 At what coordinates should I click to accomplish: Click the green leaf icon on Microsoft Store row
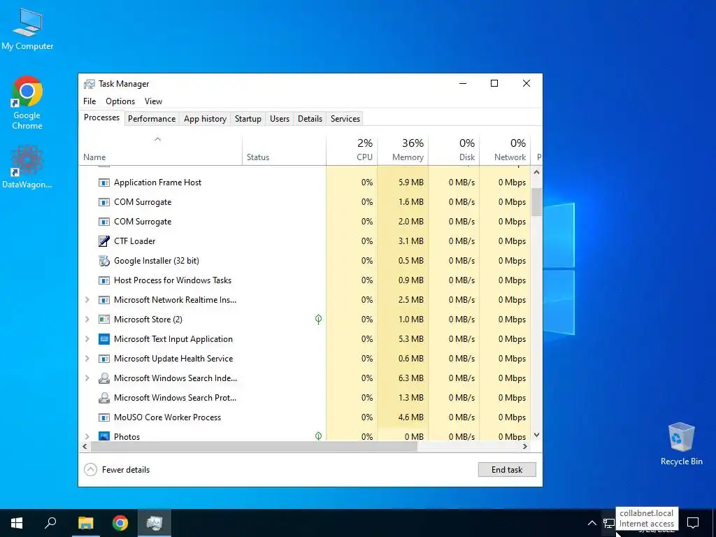(x=318, y=319)
